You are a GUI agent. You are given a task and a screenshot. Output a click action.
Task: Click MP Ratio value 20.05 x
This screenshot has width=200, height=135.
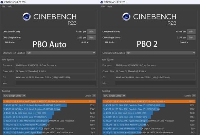point(184,43)
